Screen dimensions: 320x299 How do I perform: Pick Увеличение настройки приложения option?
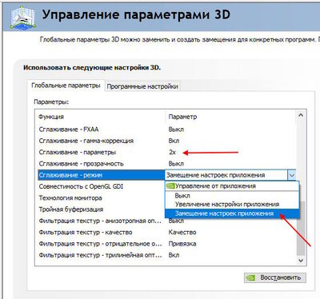pyautogui.click(x=232, y=205)
